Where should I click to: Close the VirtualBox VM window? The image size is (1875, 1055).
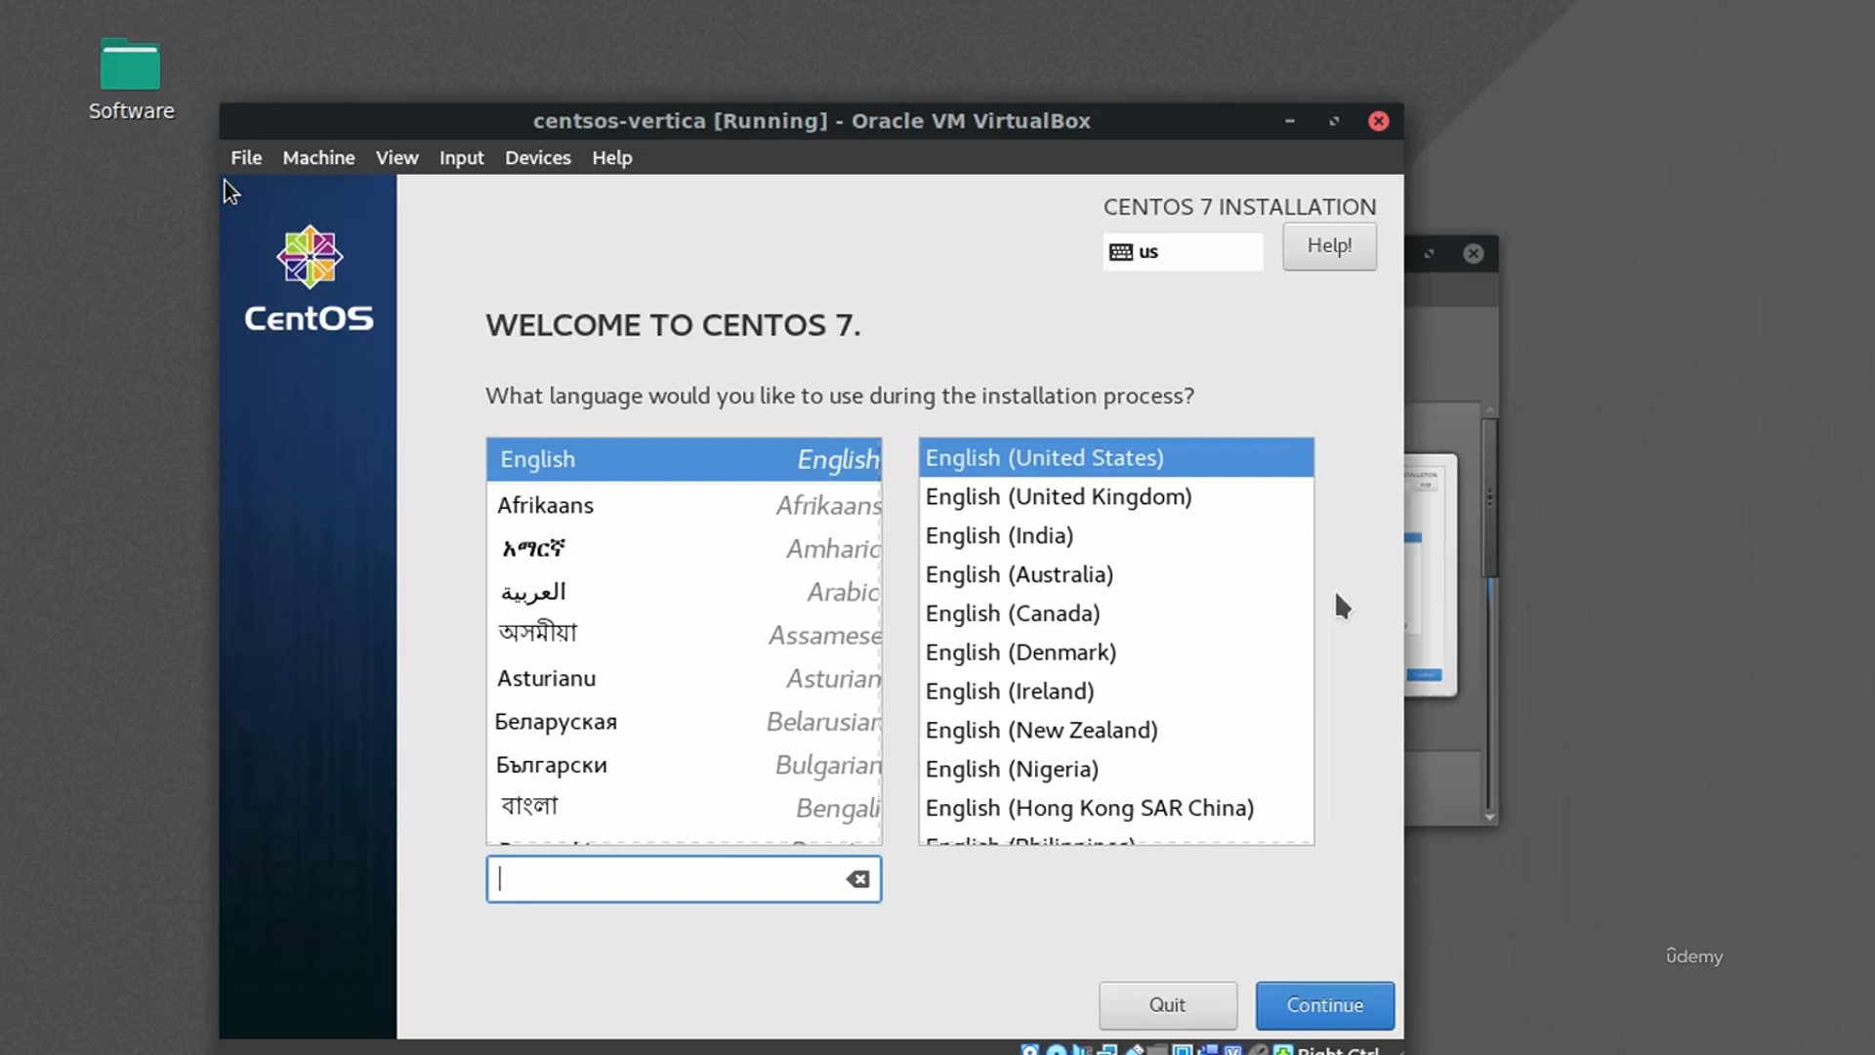coord(1378,121)
